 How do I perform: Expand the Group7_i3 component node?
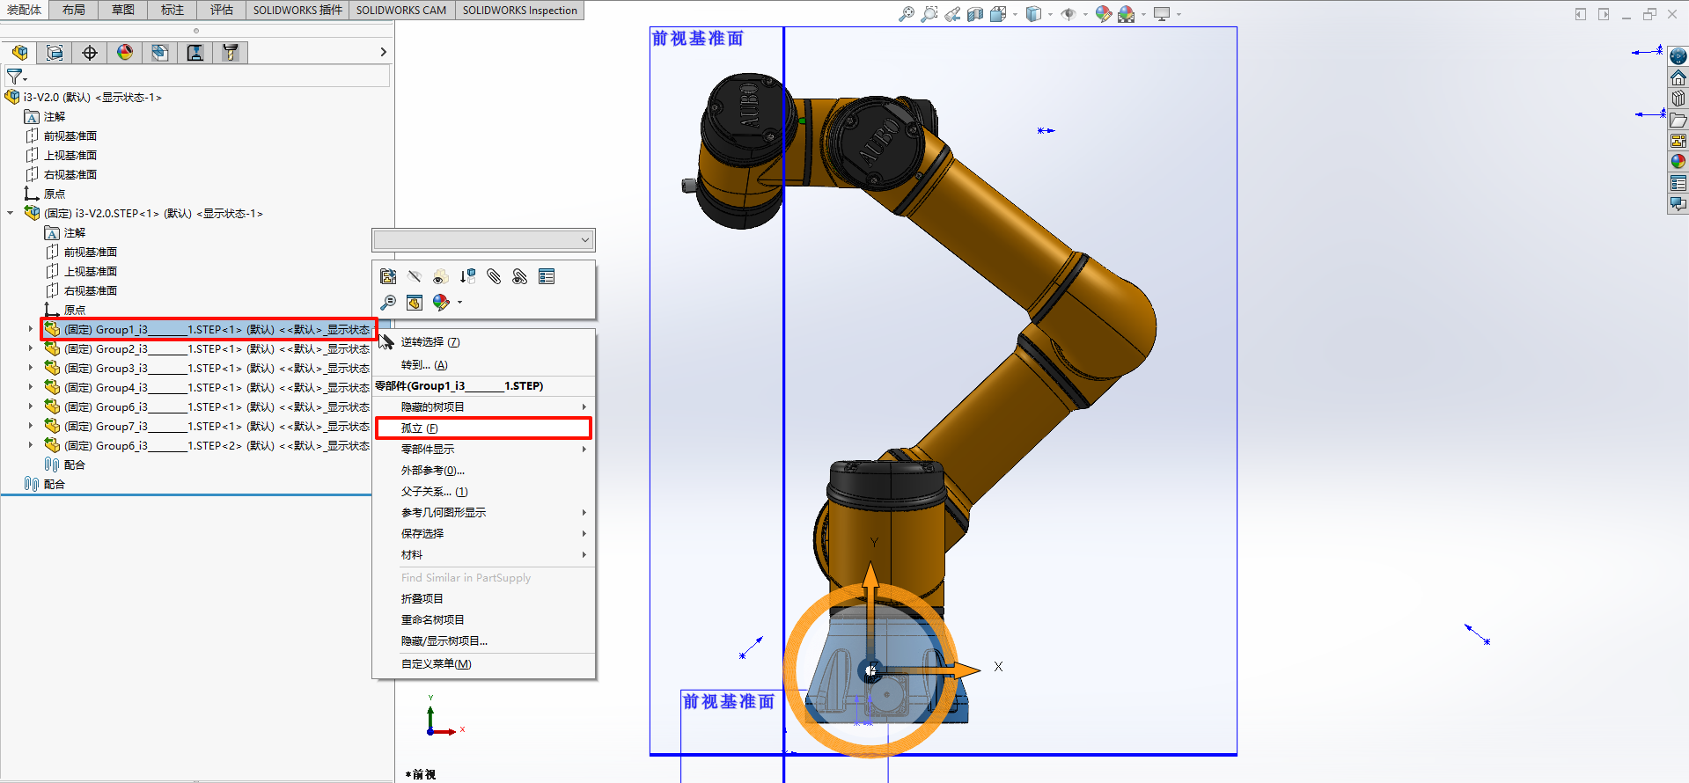[31, 426]
